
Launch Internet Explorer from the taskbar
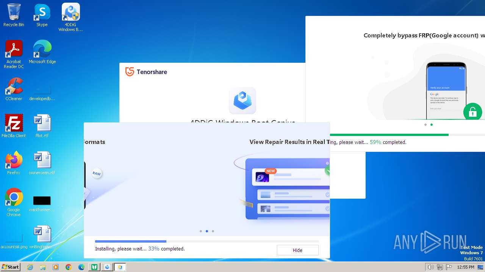coord(30,267)
